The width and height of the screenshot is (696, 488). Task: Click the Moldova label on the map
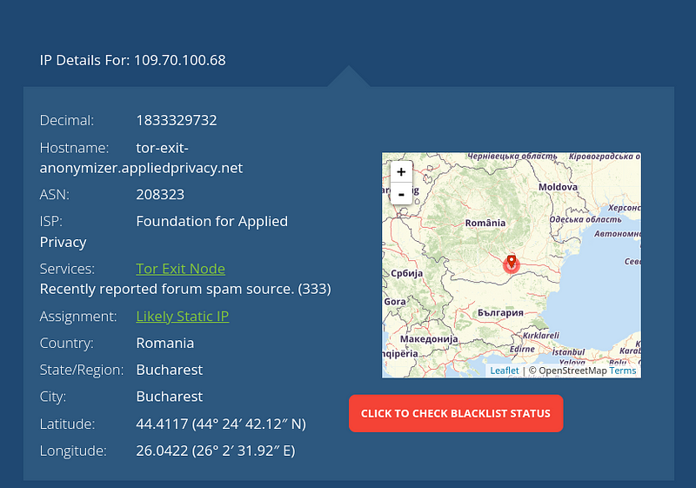tap(558, 187)
